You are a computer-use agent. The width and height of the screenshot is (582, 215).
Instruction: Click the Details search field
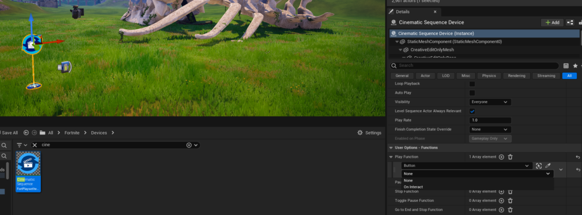pos(475,66)
